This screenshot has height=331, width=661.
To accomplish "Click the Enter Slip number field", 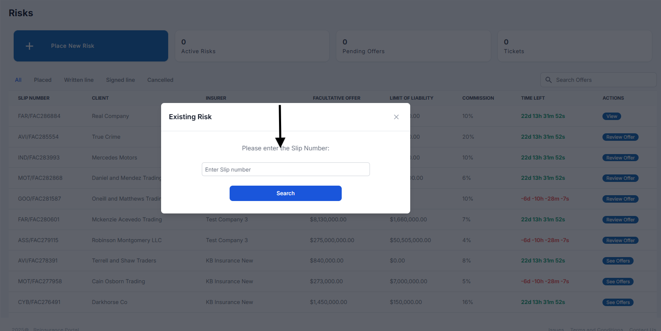I will click(285, 169).
